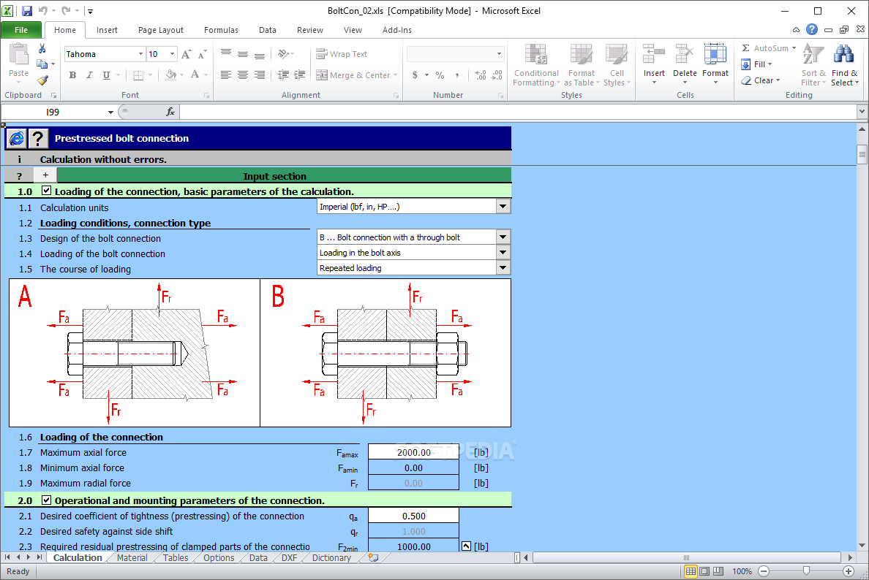
Task: Open the font size dropdown
Action: tap(173, 54)
